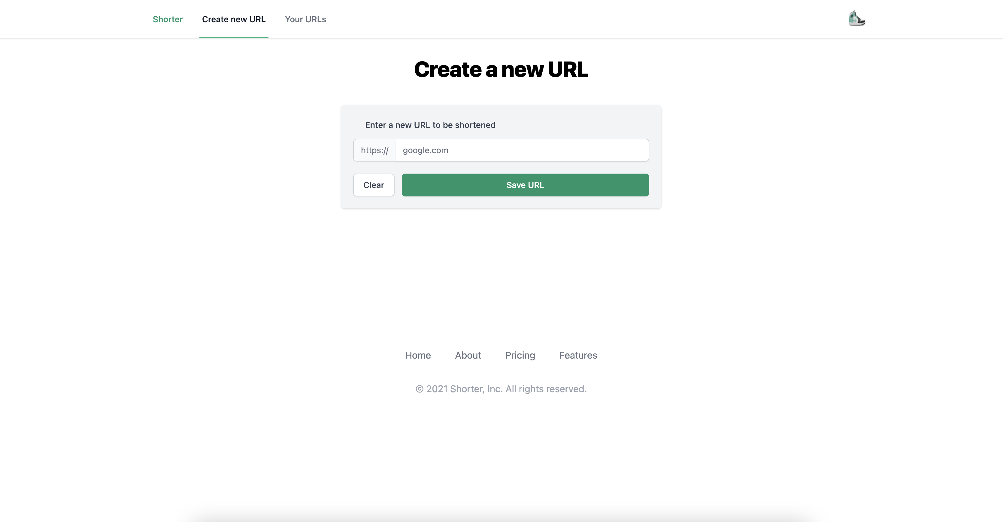Click the copyright footer text area
This screenshot has width=1003, height=522.
point(501,389)
